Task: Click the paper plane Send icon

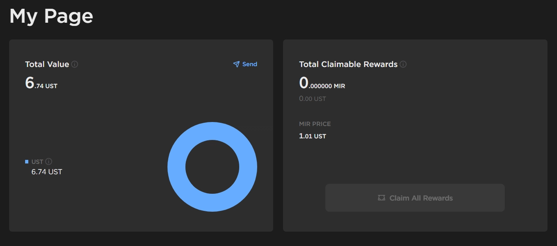Action: [x=236, y=64]
